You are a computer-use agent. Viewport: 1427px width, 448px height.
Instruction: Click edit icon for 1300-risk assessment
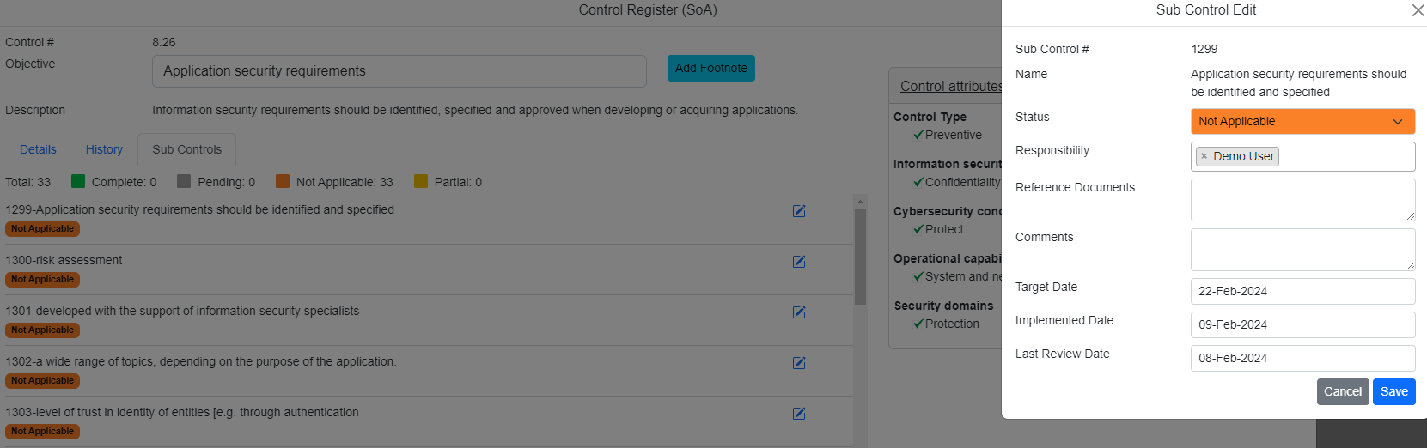pos(799,262)
